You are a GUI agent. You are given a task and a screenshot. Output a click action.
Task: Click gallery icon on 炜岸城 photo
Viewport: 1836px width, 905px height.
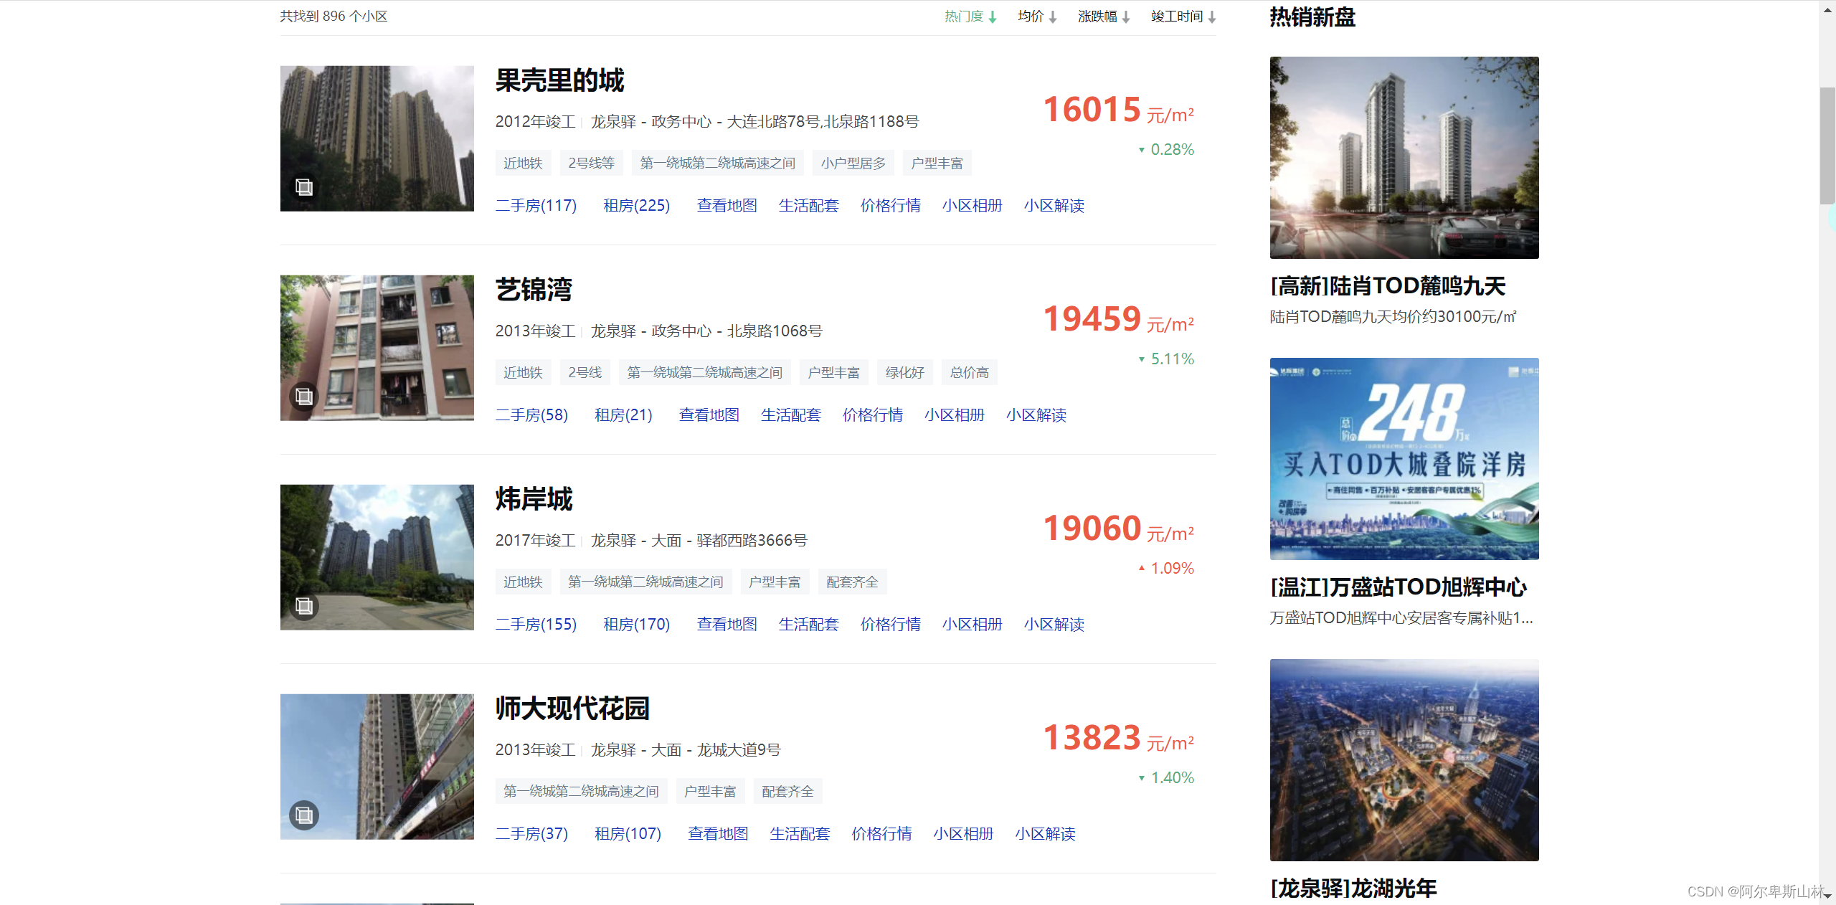(304, 606)
